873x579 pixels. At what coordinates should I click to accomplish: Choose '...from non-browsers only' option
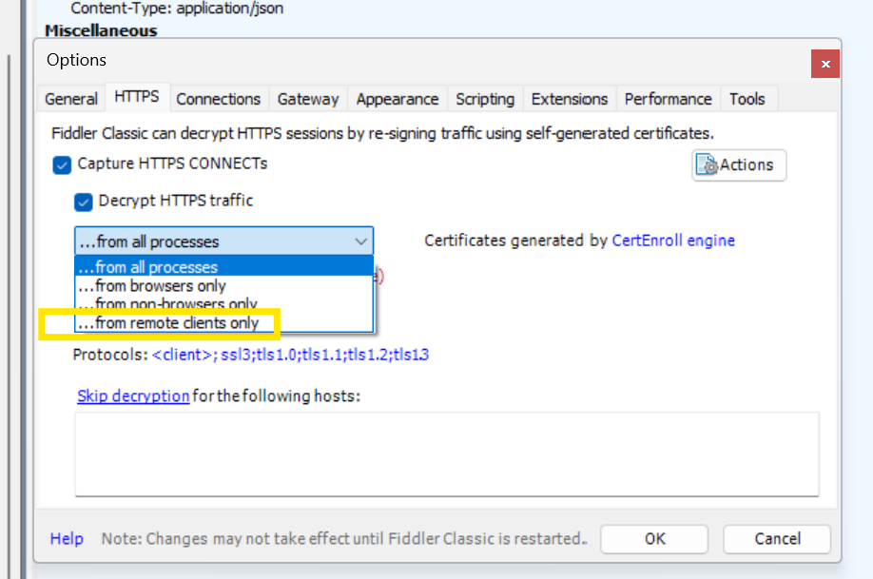[223, 304]
